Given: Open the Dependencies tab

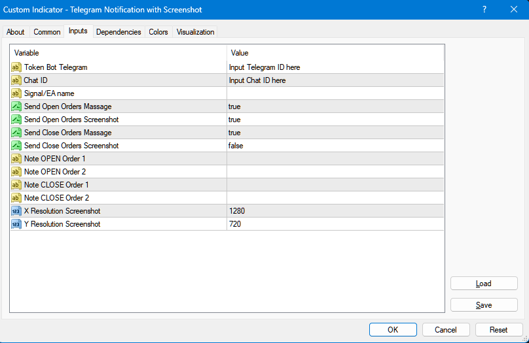Looking at the screenshot, I should [119, 32].
